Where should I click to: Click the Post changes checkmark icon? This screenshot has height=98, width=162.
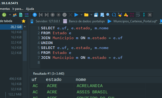click(65, 15)
